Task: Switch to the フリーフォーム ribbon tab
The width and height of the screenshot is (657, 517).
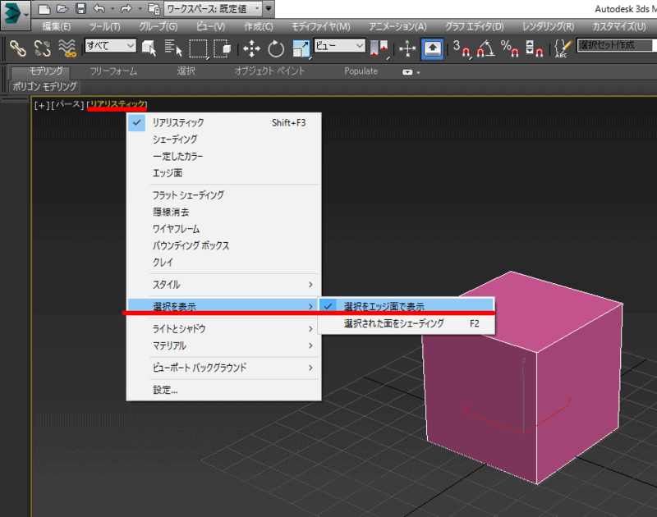Action: coord(113,71)
